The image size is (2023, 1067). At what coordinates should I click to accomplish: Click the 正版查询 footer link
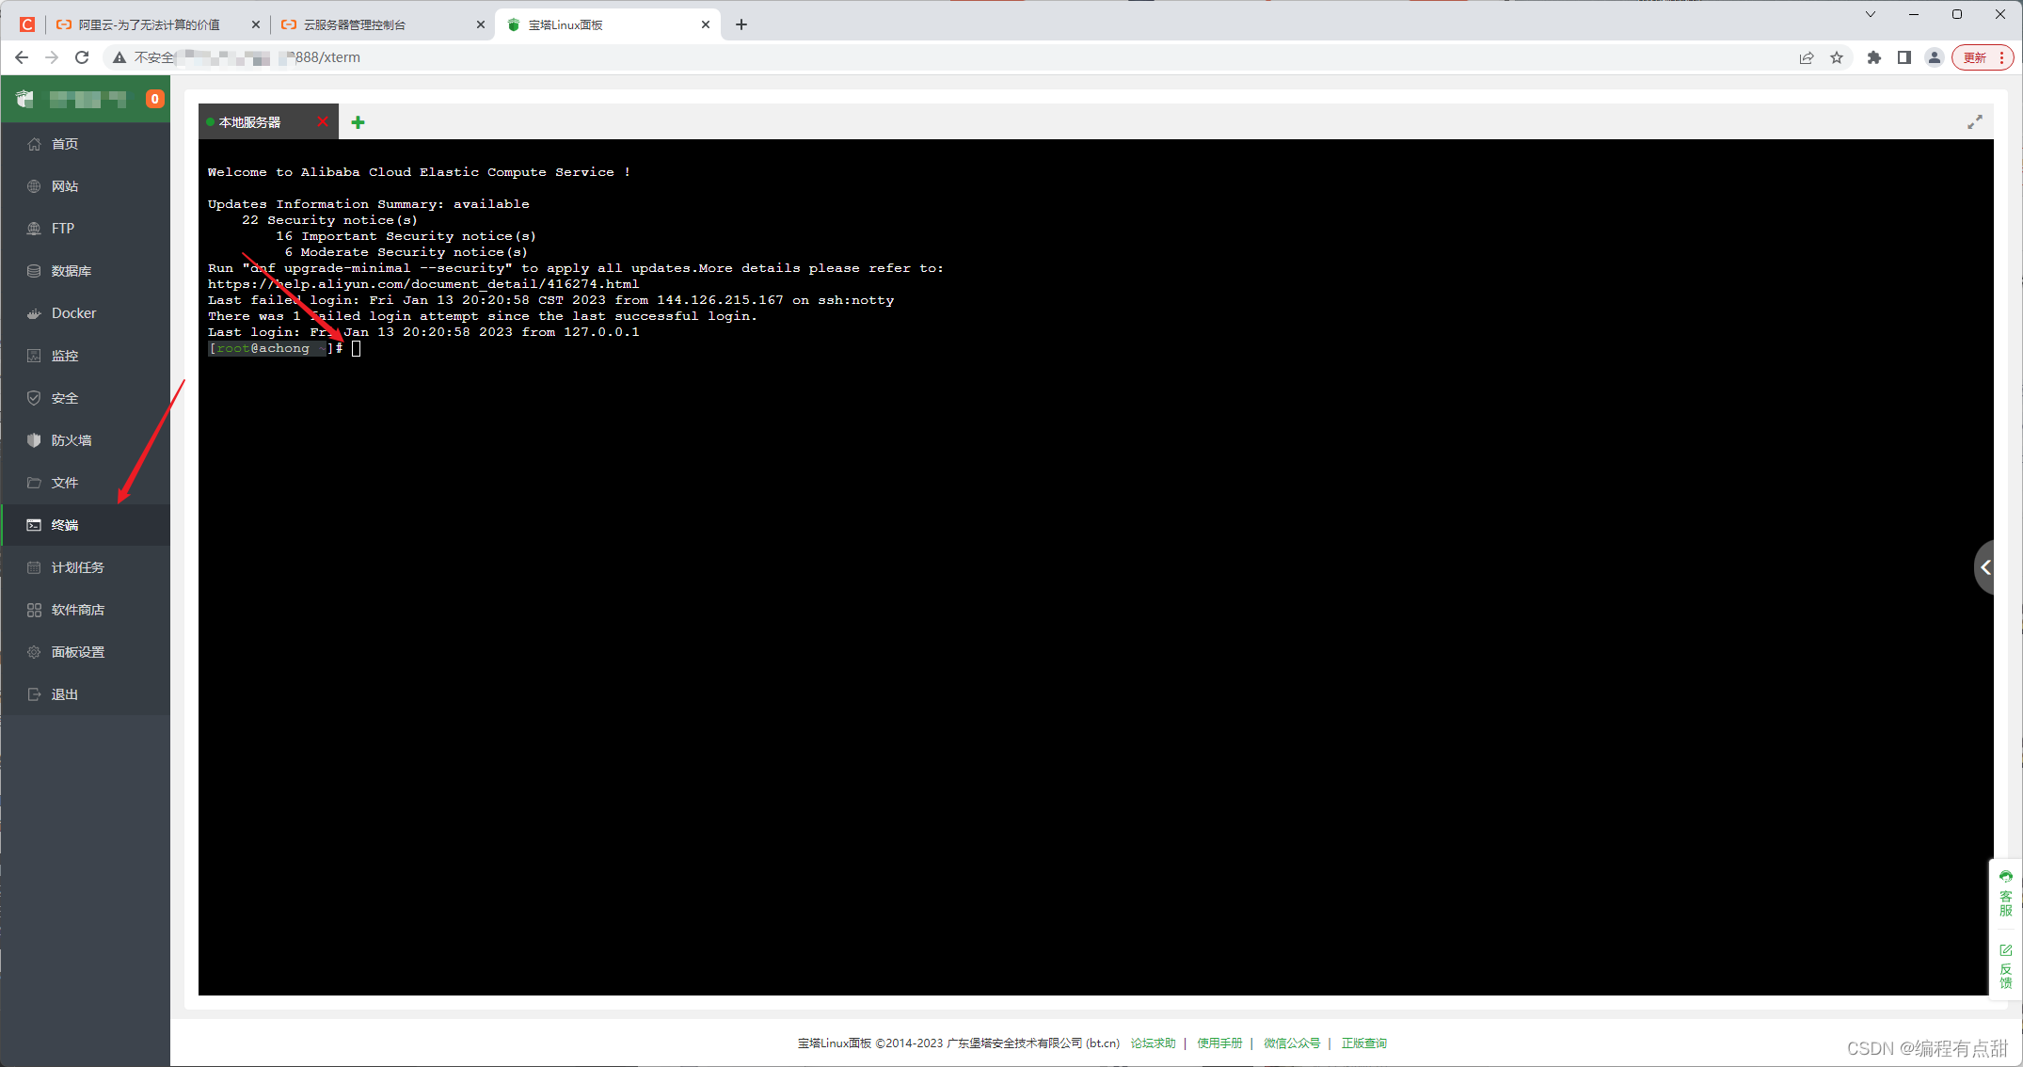(x=1364, y=1043)
